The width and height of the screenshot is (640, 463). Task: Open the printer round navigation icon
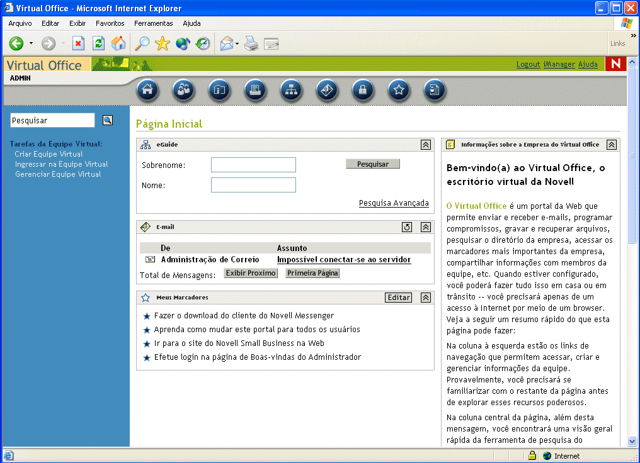point(256,90)
